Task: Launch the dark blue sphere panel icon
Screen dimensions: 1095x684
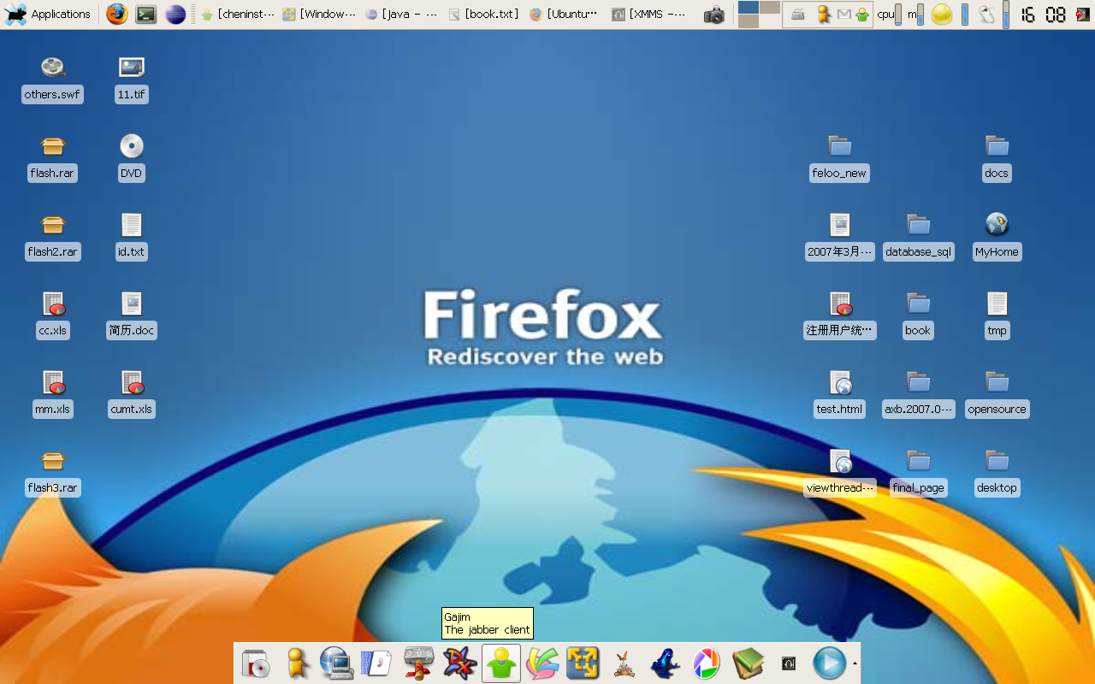Action: (175, 15)
